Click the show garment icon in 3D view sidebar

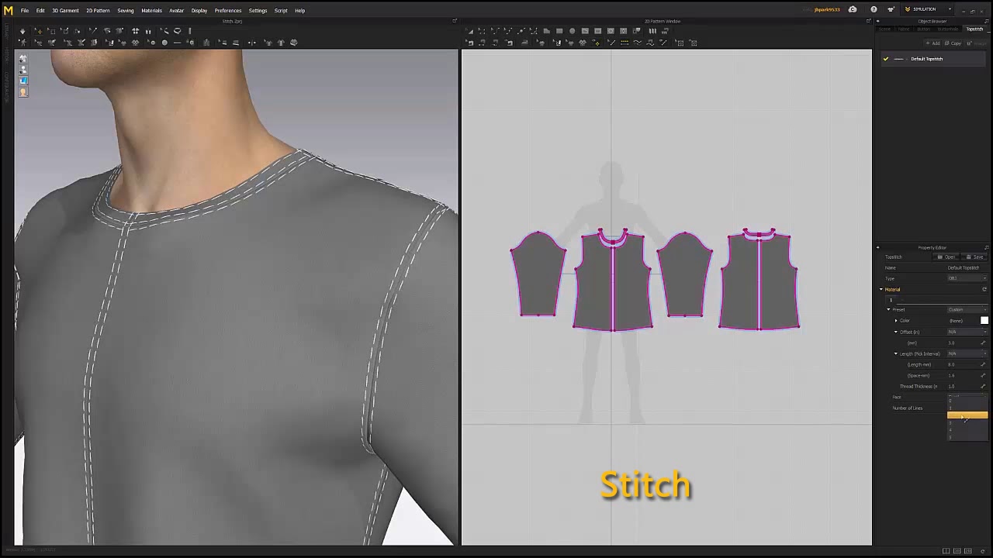pyautogui.click(x=22, y=59)
